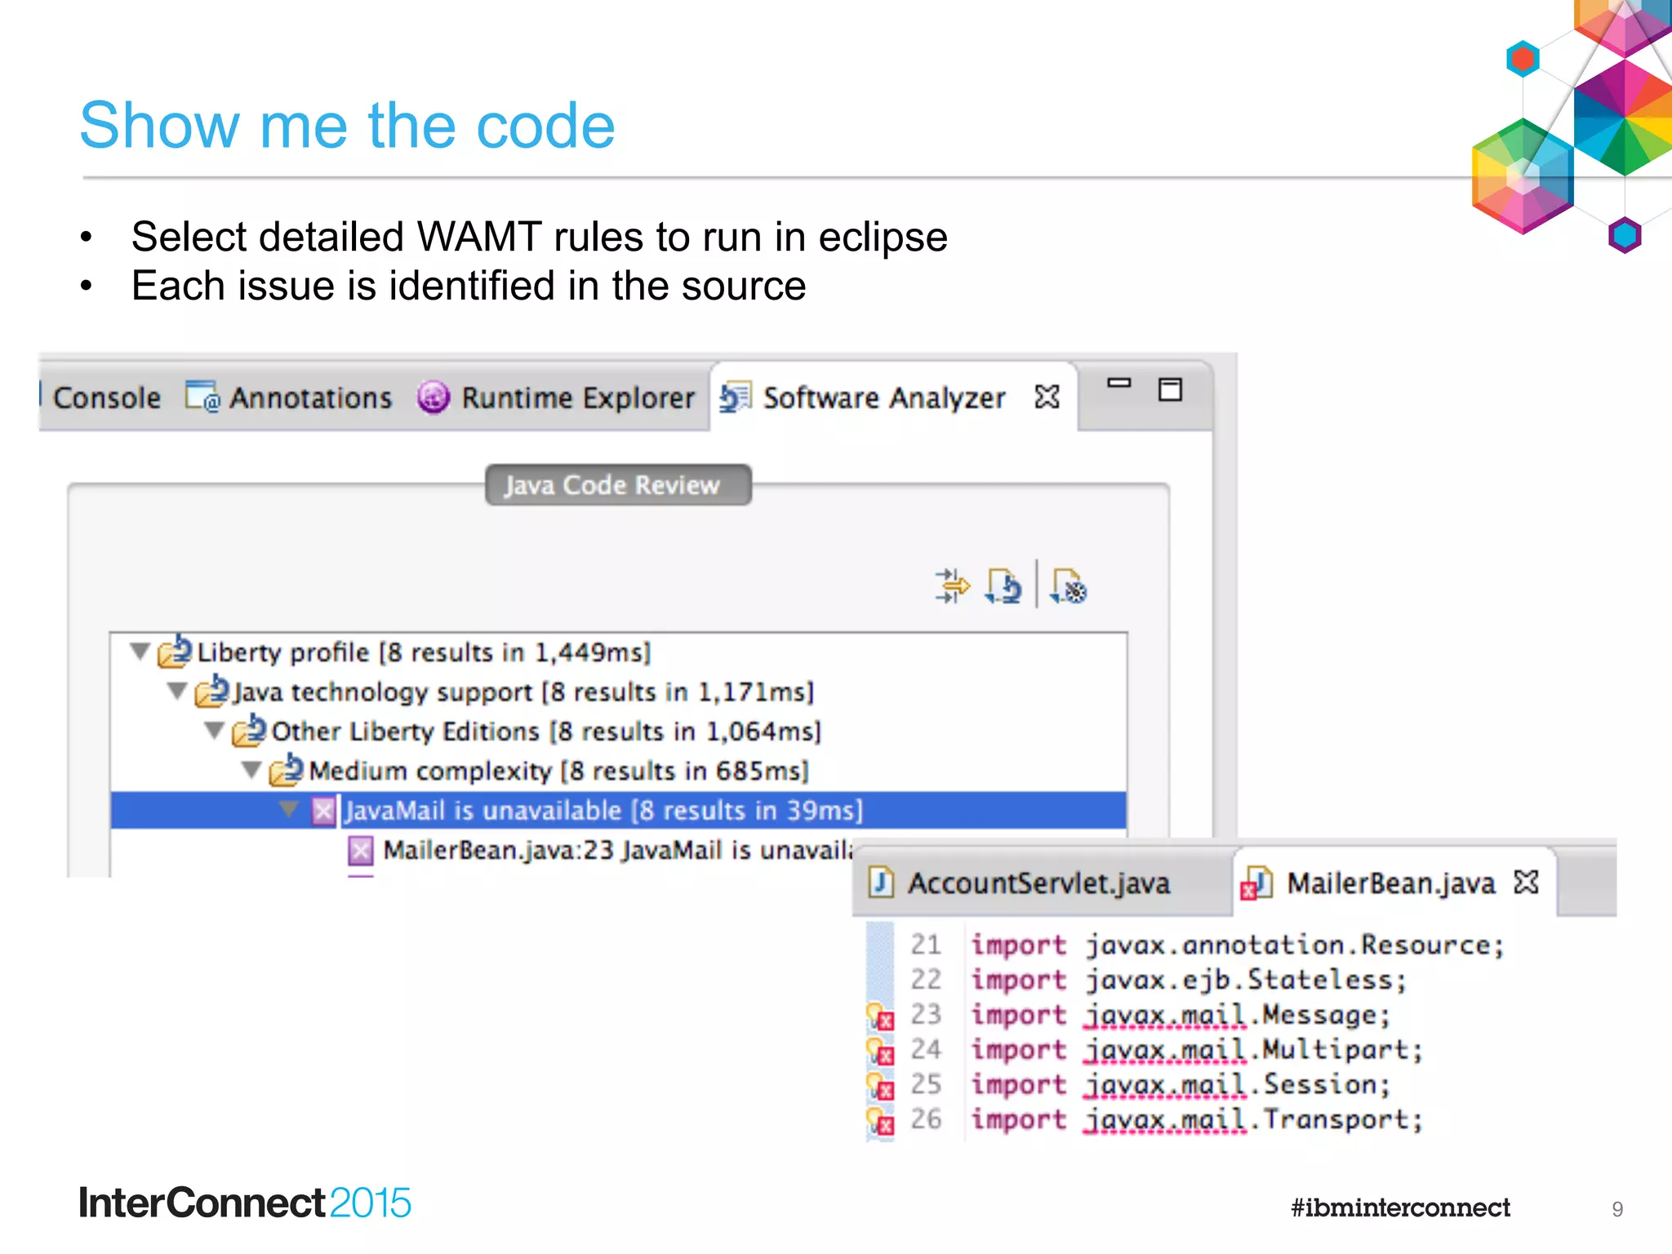
Task: Click line number 22 in the gutter
Action: (x=926, y=980)
